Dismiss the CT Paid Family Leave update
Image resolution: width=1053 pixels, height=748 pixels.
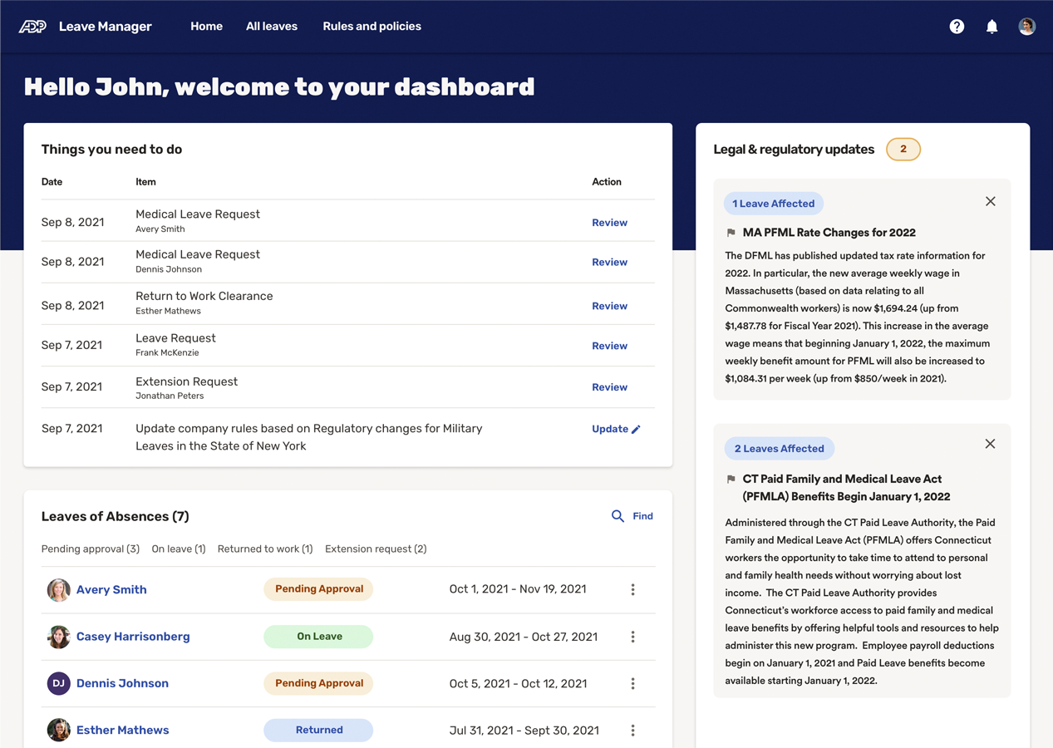990,444
